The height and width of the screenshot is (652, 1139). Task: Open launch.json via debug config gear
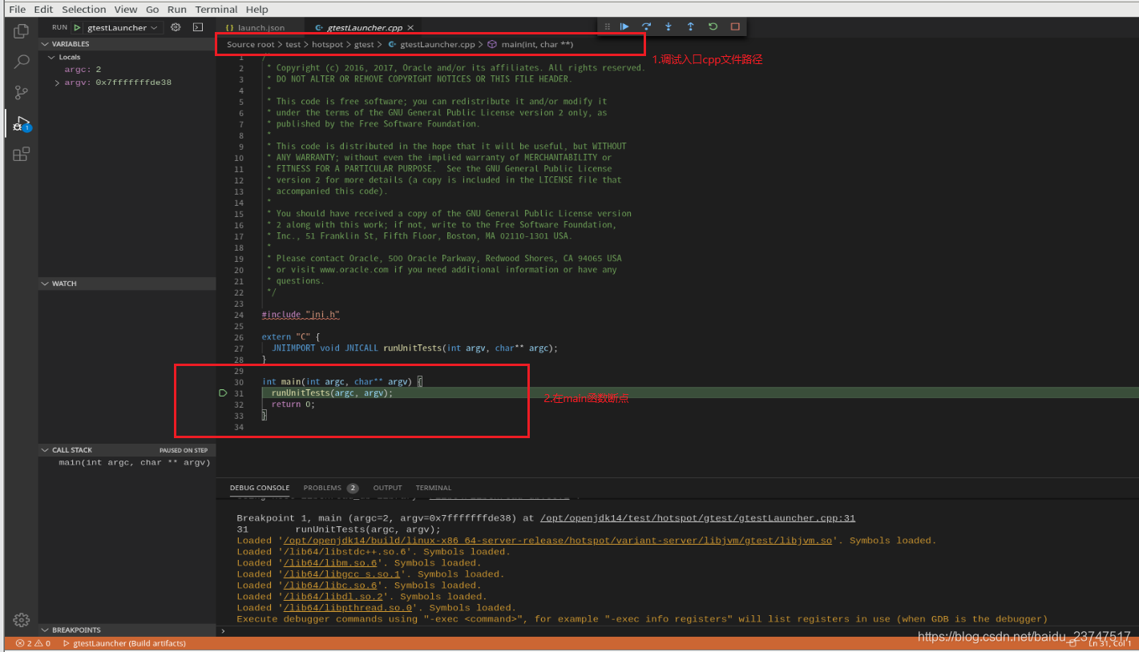[176, 27]
